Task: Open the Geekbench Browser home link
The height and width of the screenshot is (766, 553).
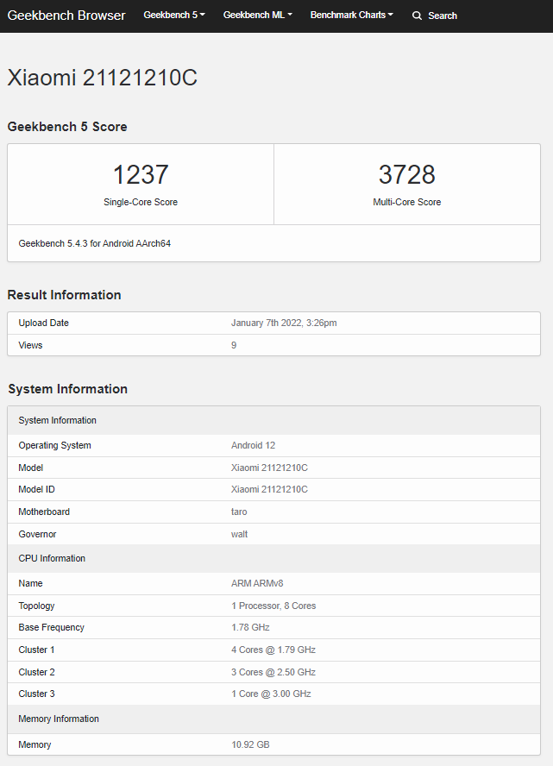Action: 66,16
